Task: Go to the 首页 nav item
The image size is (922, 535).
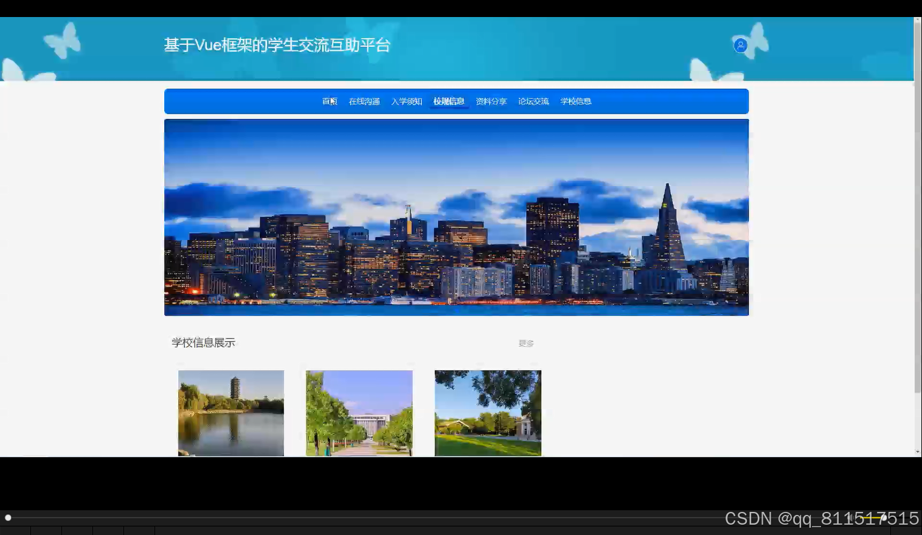Action: pyautogui.click(x=330, y=102)
